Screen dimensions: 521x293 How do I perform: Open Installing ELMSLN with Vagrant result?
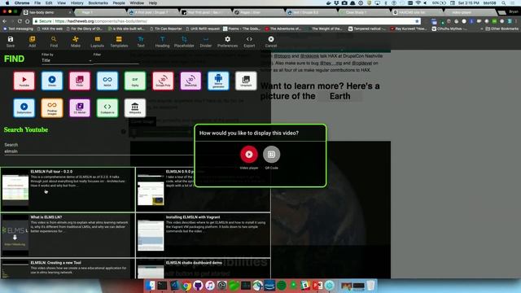point(203,235)
